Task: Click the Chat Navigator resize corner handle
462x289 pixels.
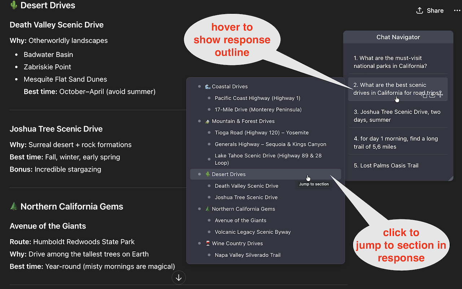Action: point(450,178)
